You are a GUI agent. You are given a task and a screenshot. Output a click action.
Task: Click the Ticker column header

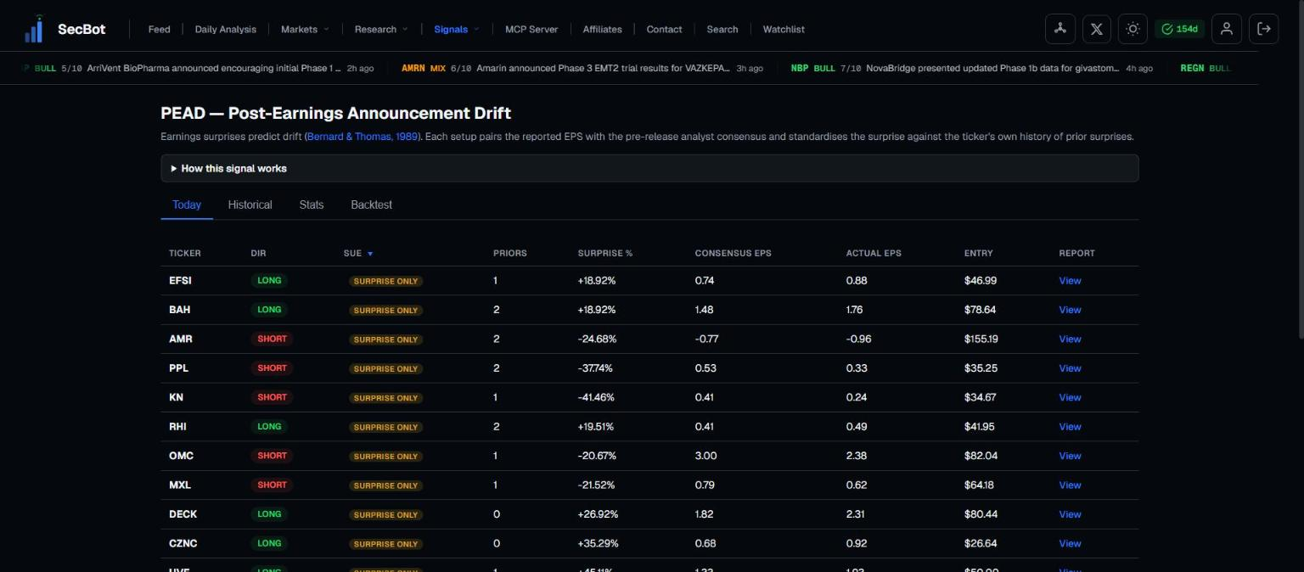click(x=185, y=254)
